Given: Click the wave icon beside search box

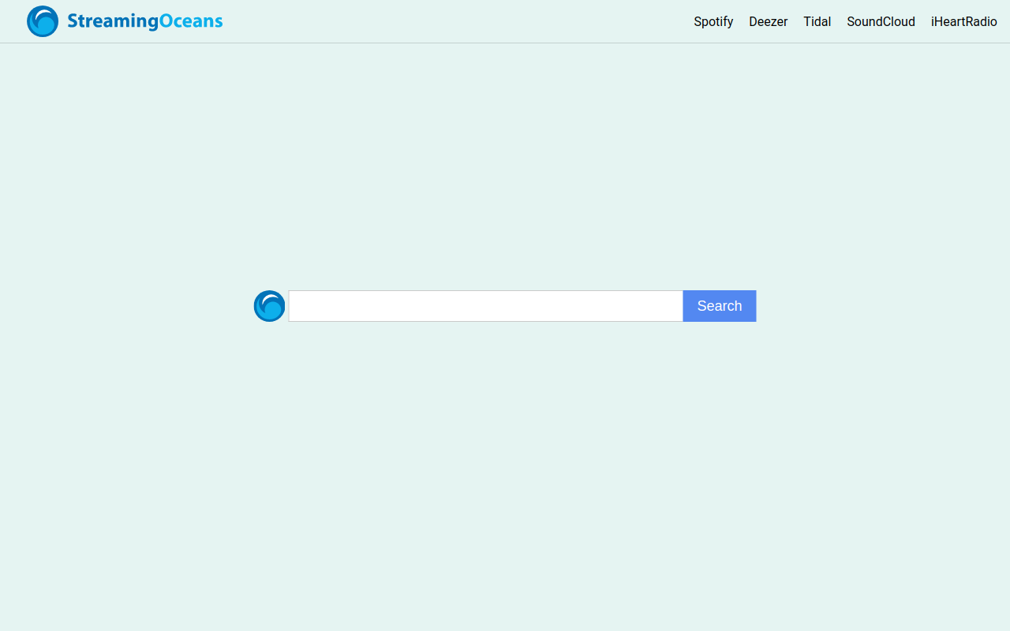Looking at the screenshot, I should click(x=269, y=306).
